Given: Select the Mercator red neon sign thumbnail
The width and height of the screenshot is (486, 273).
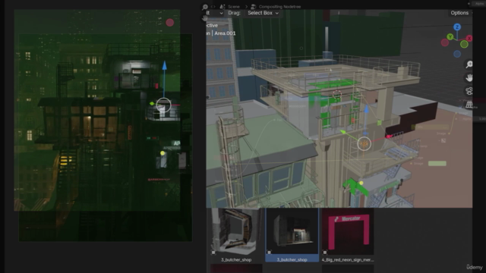Looking at the screenshot, I should 348,231.
